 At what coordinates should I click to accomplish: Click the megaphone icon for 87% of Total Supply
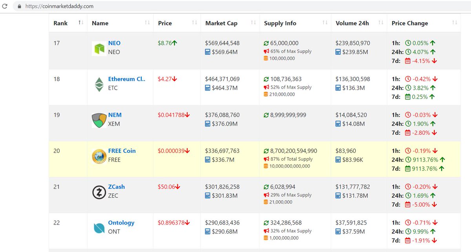coord(267,159)
